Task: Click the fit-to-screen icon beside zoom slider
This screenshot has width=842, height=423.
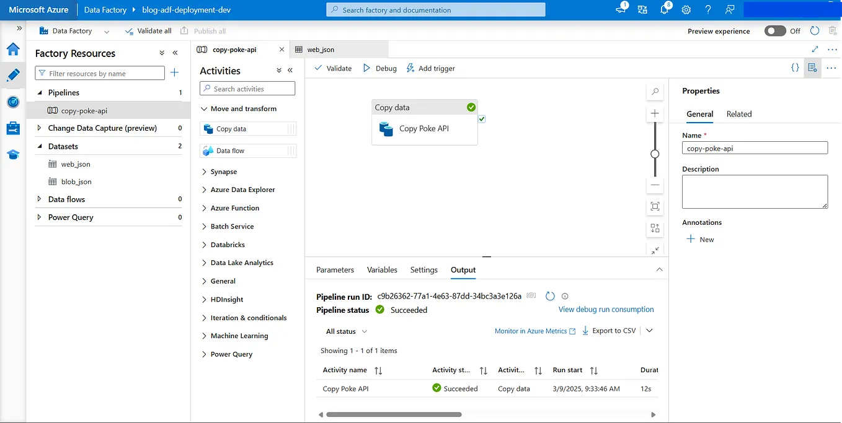Action: (x=655, y=206)
